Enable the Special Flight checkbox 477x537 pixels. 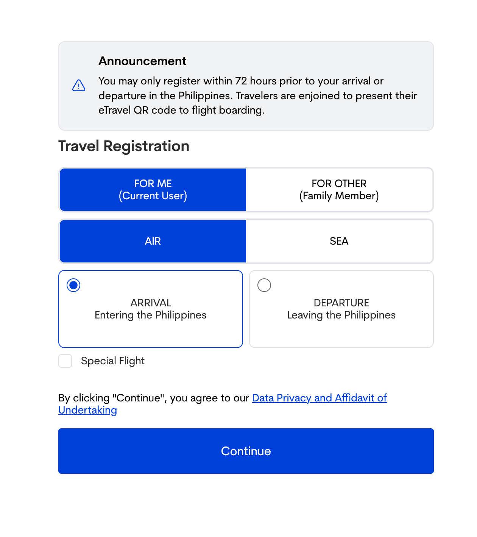tap(65, 361)
